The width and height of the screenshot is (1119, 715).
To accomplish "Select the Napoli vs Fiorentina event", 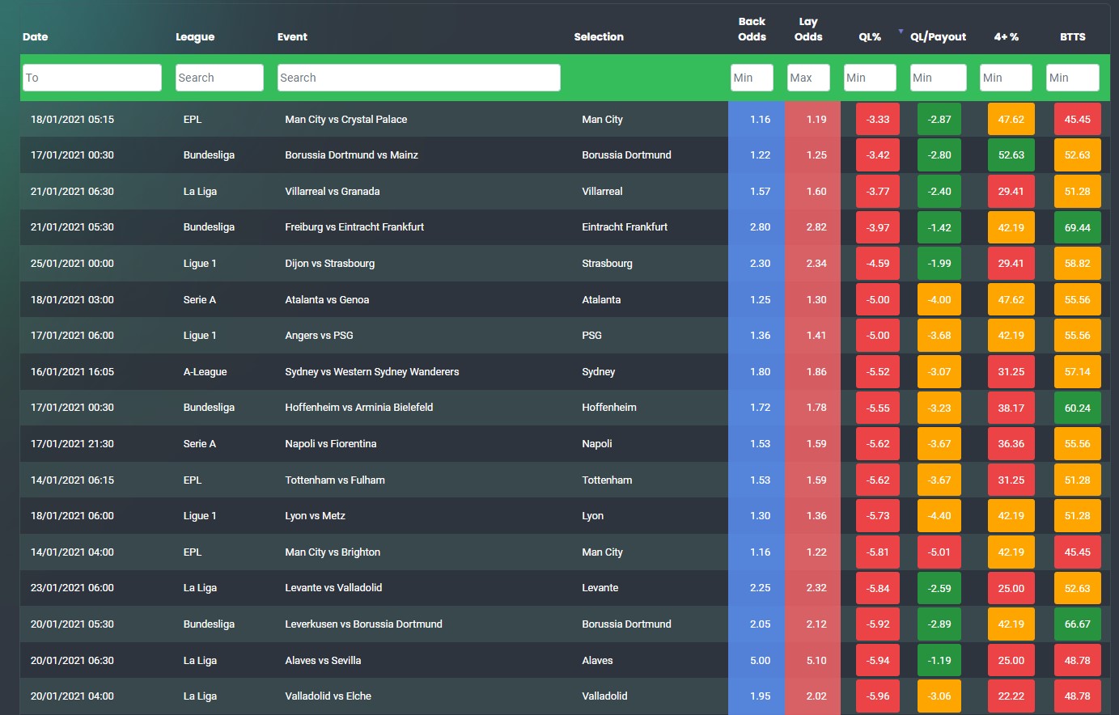I will (x=331, y=443).
